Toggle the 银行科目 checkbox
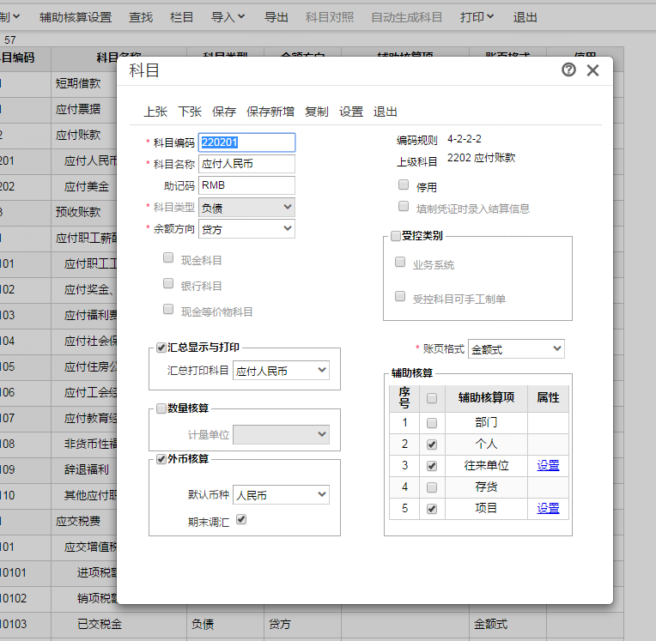Image resolution: width=656 pixels, height=641 pixels. click(168, 283)
